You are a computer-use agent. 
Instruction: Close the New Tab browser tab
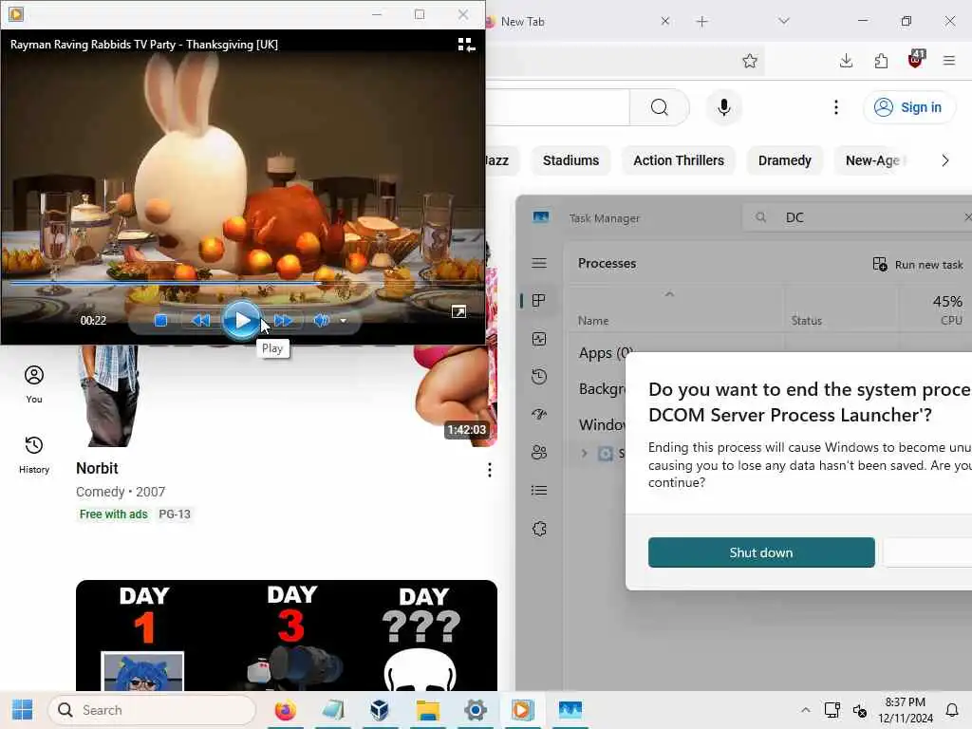665,22
